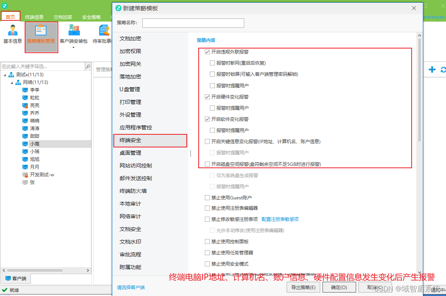Uncheck 开启软件变化报警
Screen dimensions: 446x296
[x=207, y=119]
